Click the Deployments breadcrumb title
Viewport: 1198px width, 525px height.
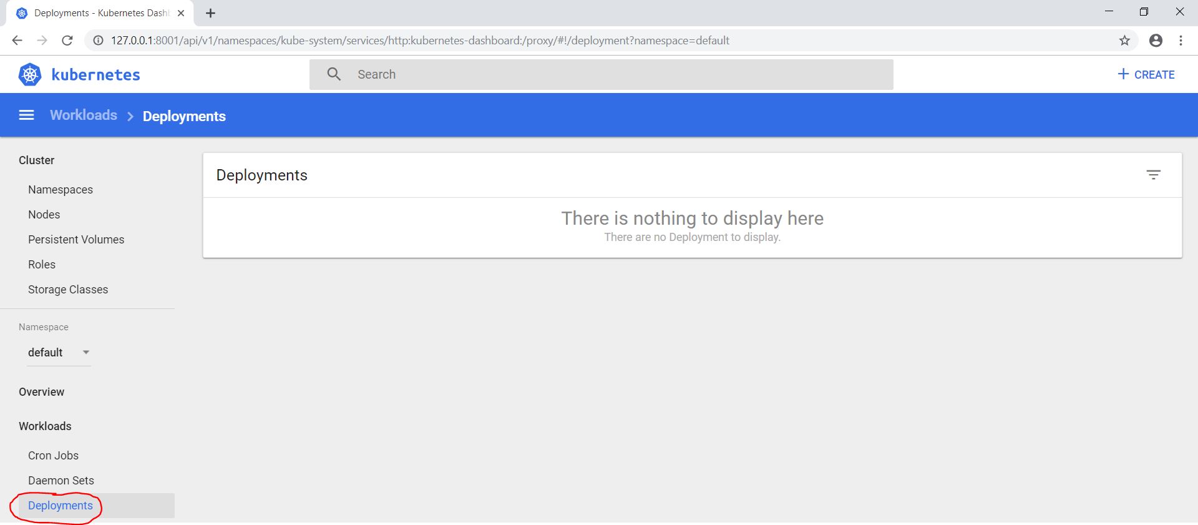pyautogui.click(x=184, y=116)
